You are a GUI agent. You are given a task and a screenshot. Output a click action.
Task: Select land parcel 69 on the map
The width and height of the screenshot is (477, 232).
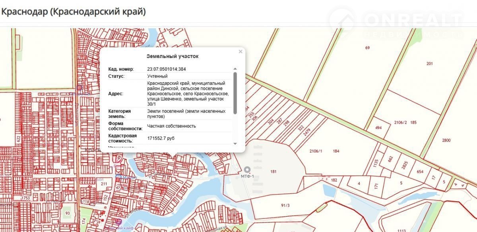[367, 48]
